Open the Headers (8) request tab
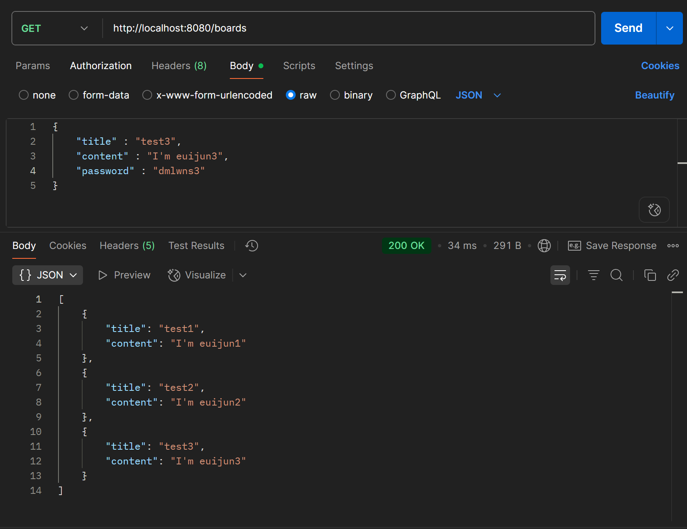 point(179,66)
